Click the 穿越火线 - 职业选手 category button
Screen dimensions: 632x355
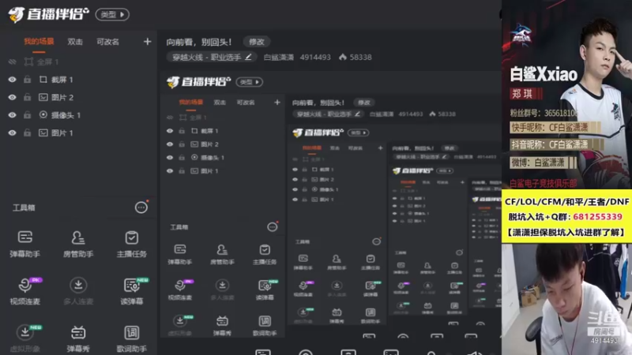click(212, 57)
